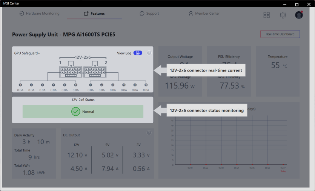The height and width of the screenshot is (191, 315).
Task: Click the DC Output help icon
Action: coord(149,133)
